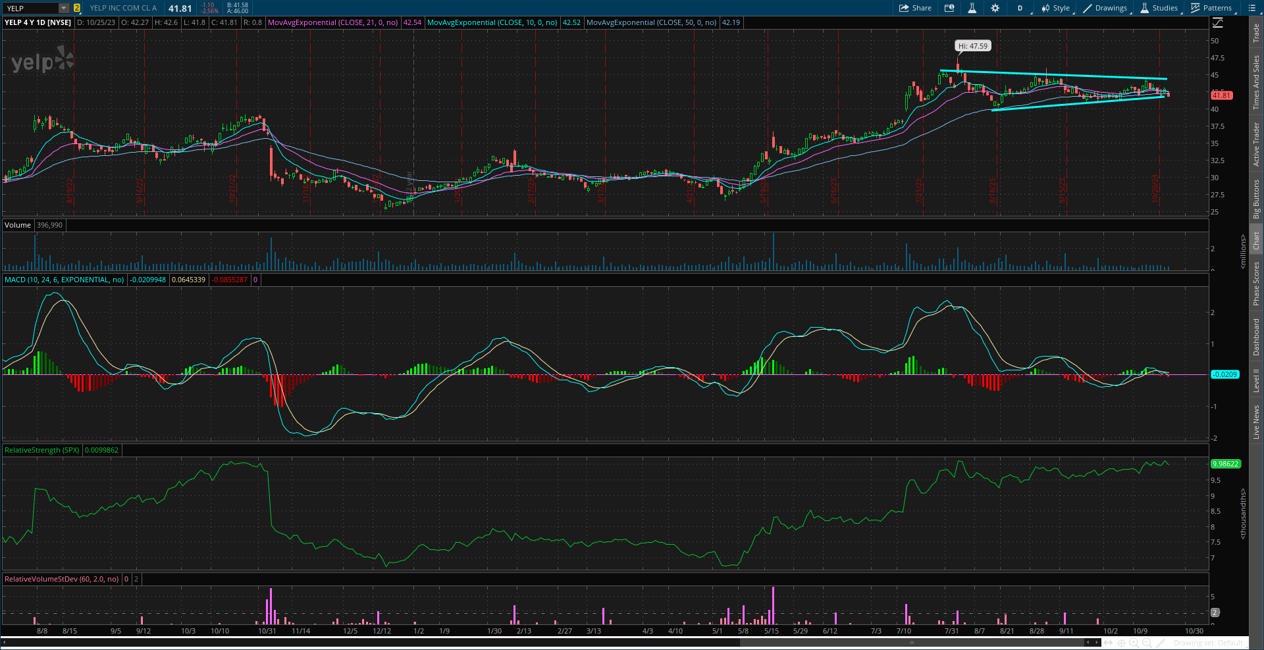Click the MACD (10, 24, 6) study label

[x=65, y=280]
